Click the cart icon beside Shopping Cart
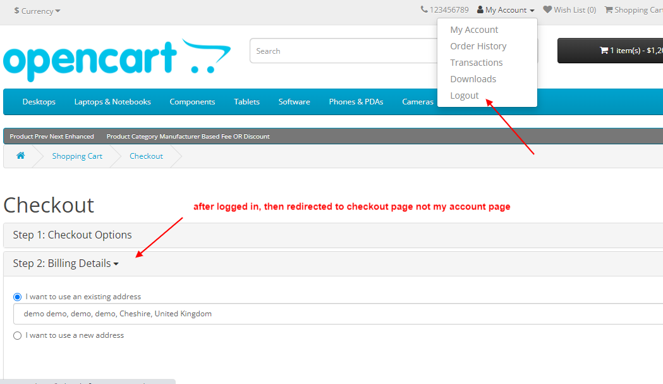 (609, 9)
